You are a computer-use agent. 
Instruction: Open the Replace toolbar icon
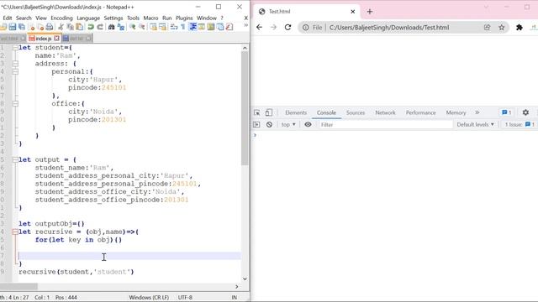point(121,27)
